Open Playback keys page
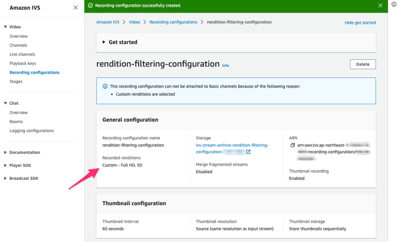Image resolution: width=400 pixels, height=242 pixels. point(22,63)
